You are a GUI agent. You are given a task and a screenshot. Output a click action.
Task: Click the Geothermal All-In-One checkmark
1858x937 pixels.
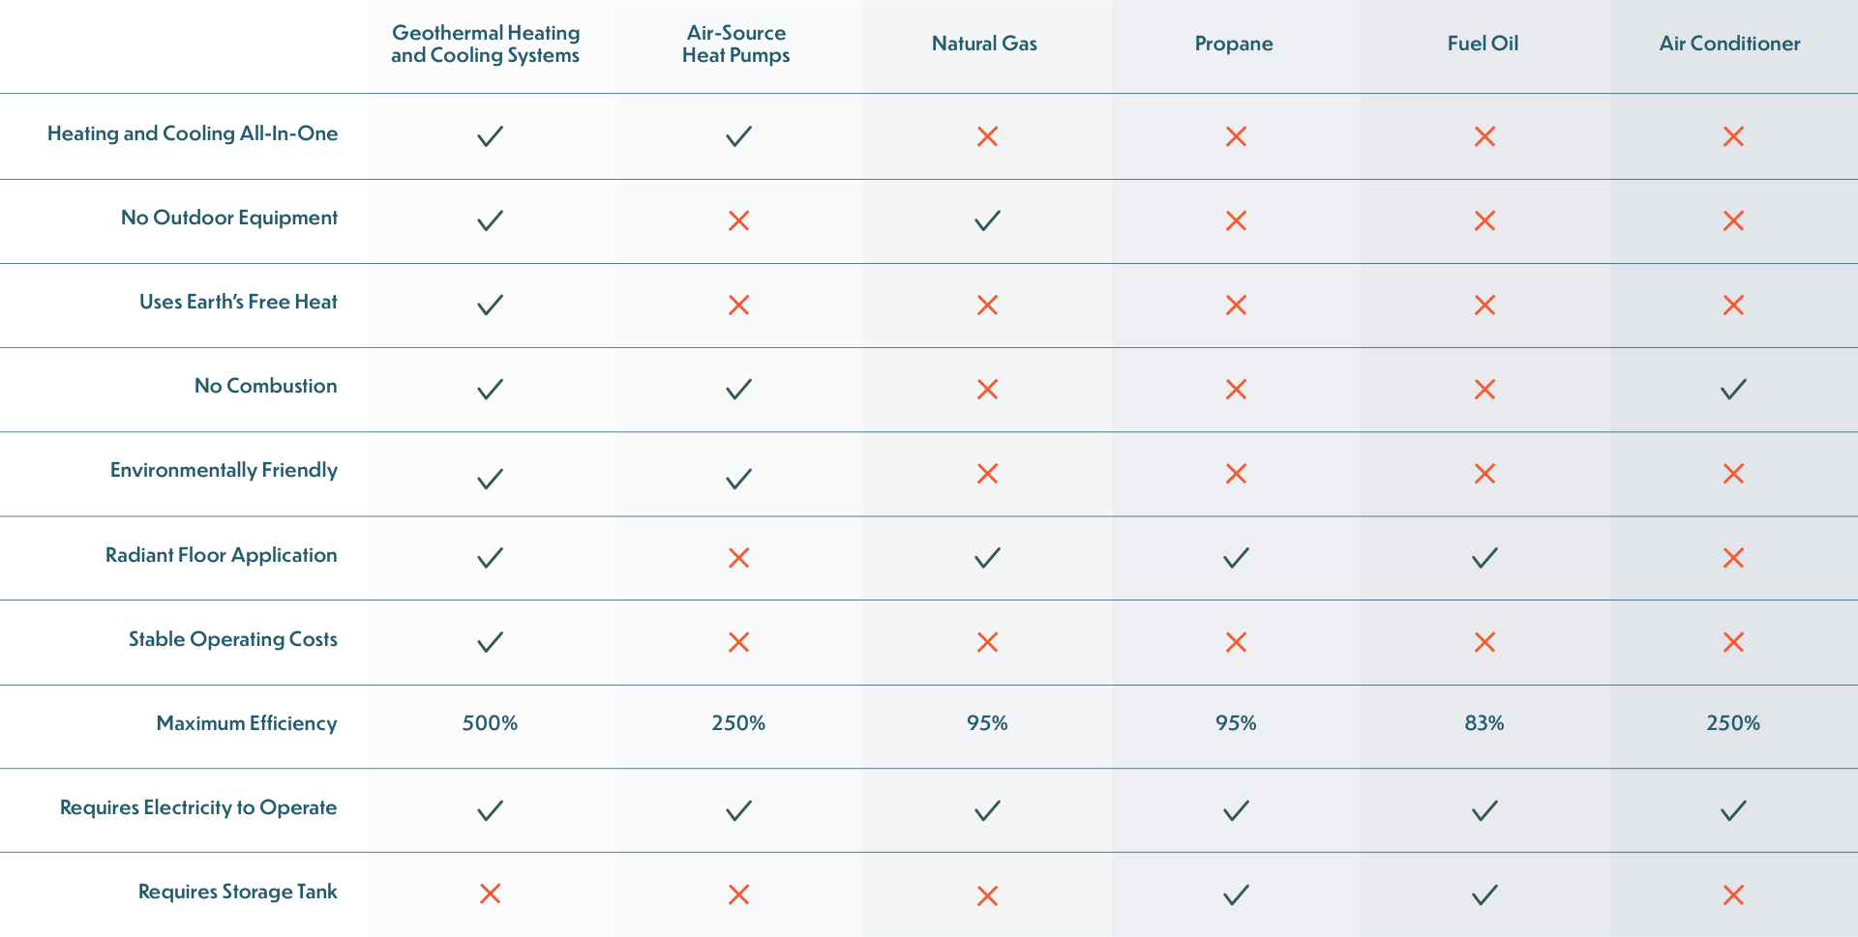pos(491,136)
